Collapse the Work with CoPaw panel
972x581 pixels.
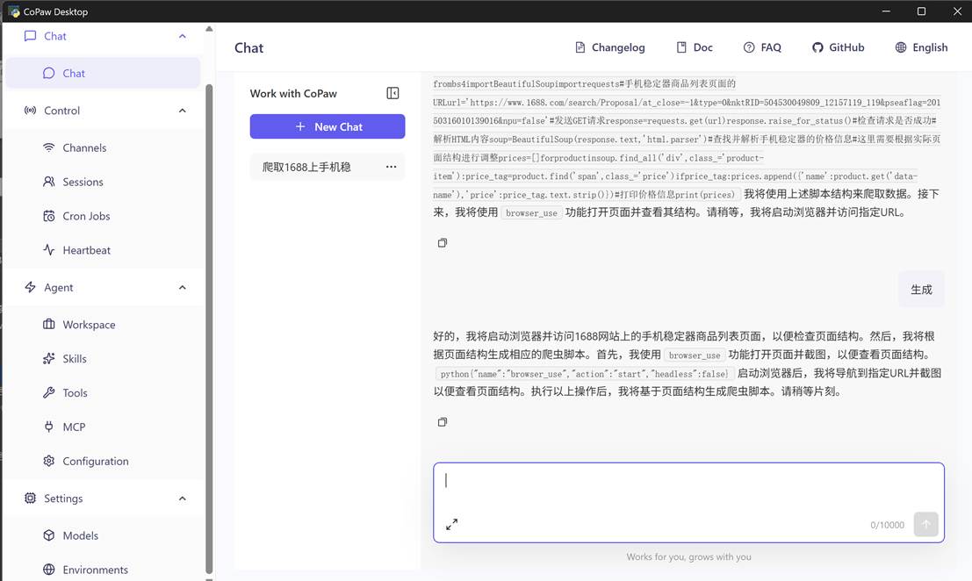pos(392,93)
